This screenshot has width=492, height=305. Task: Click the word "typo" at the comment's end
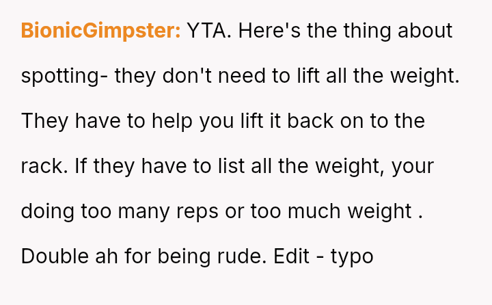pyautogui.click(x=352, y=256)
